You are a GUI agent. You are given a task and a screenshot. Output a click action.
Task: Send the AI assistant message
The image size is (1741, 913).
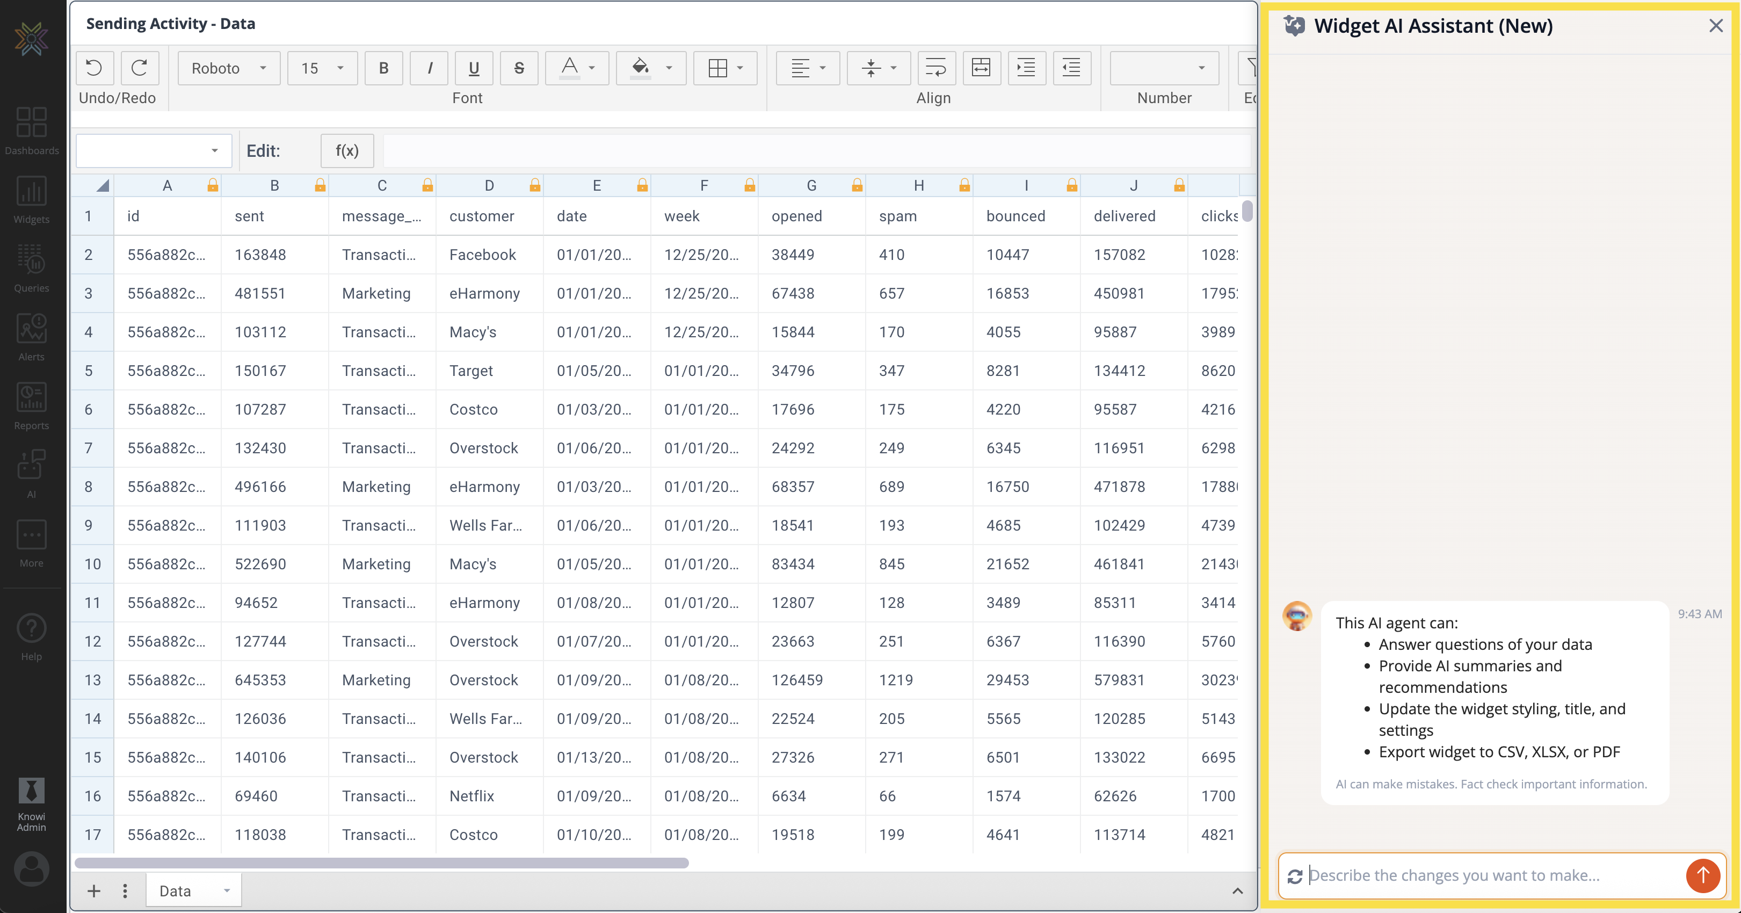pyautogui.click(x=1702, y=876)
